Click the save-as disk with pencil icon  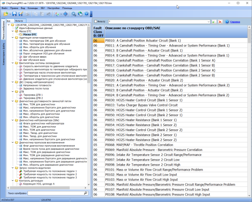pos(21,14)
